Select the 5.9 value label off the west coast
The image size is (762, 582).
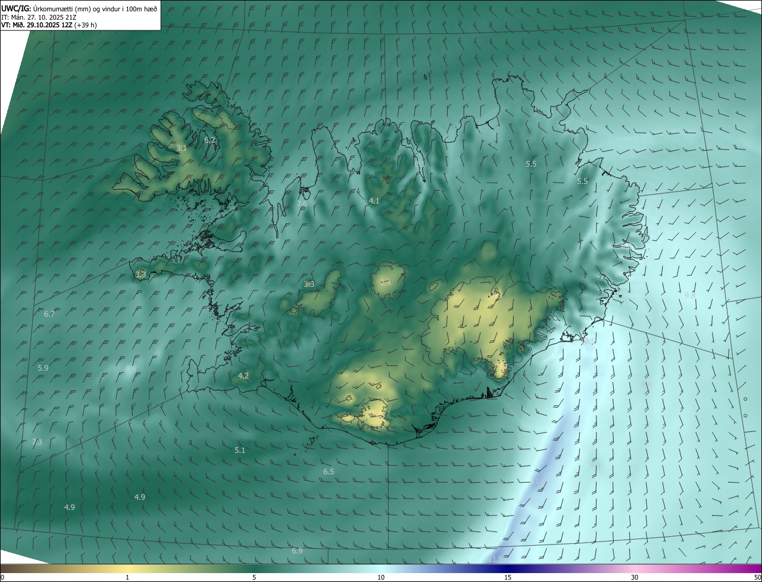click(43, 368)
